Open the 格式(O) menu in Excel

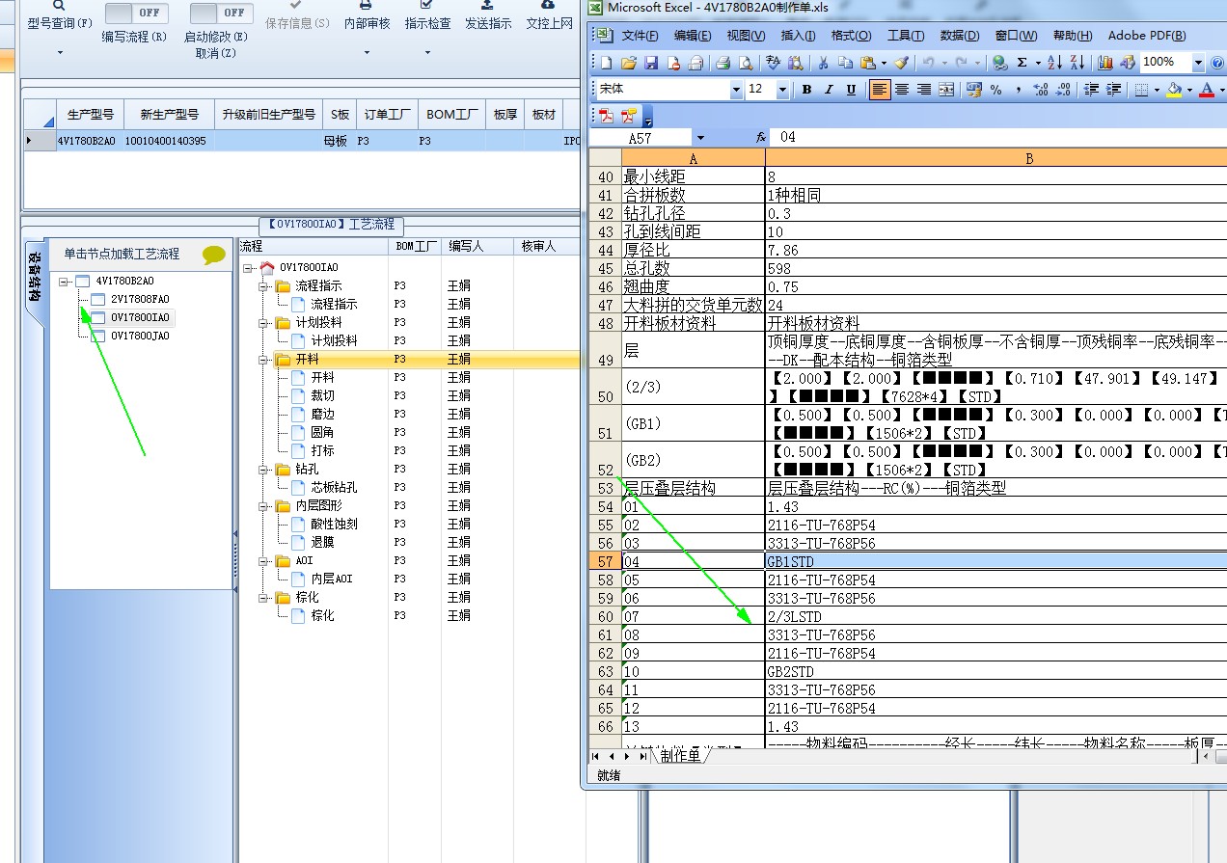coord(851,36)
